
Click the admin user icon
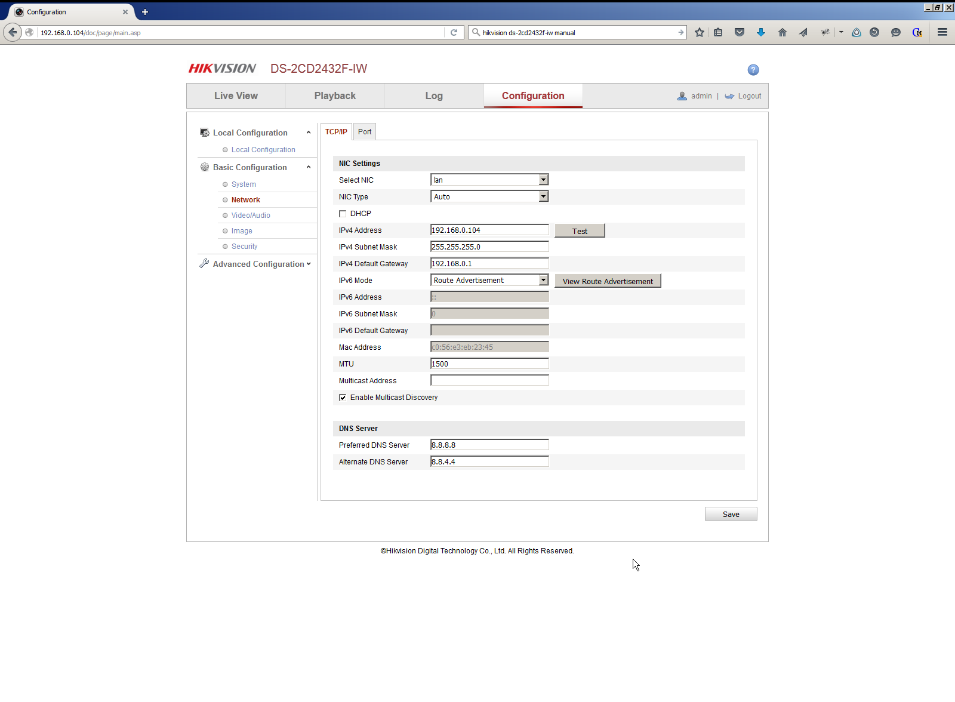[682, 96]
